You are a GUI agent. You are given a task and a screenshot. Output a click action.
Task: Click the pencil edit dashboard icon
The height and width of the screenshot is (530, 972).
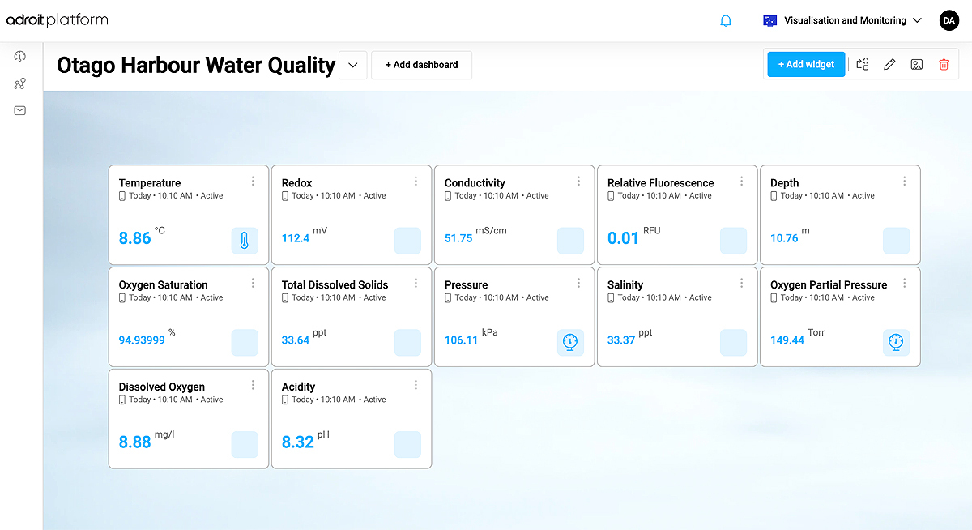pos(889,65)
